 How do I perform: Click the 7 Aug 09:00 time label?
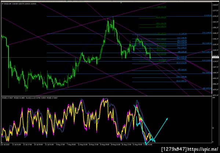tap(71, 145)
